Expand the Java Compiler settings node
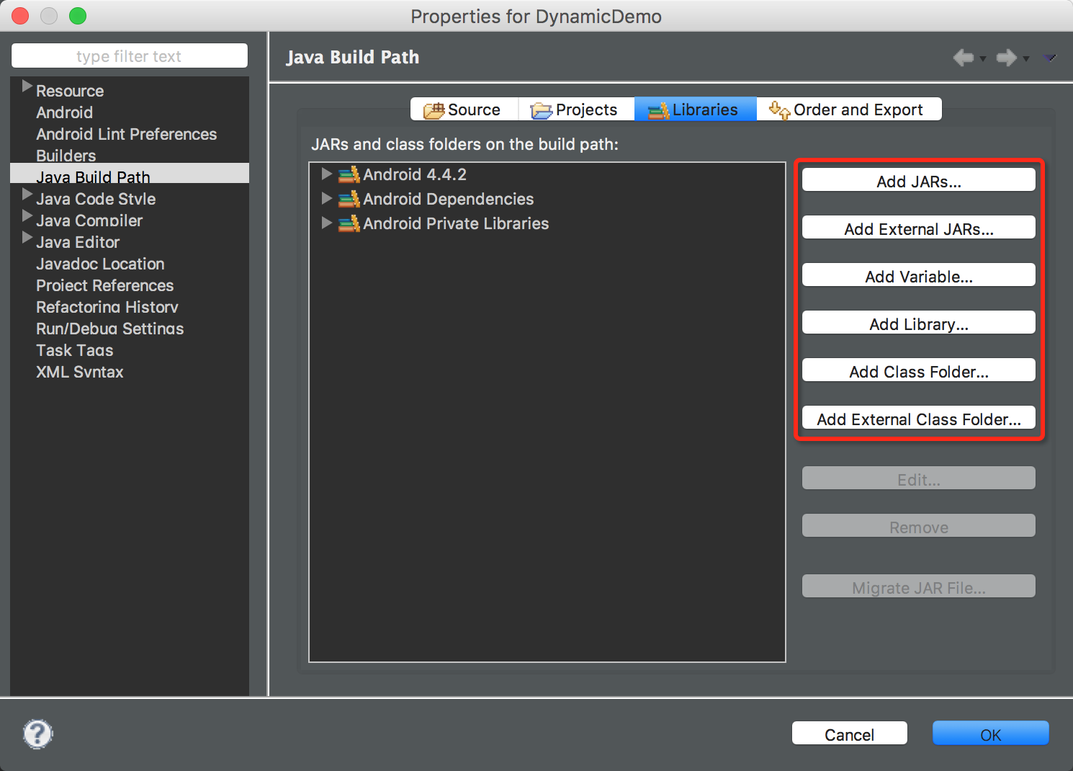Screen dimensions: 1073x771 pos(27,216)
